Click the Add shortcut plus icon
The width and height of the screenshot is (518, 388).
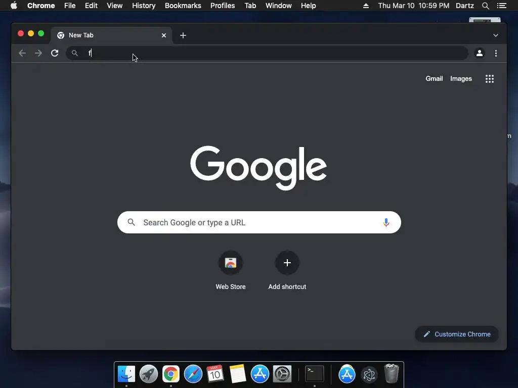pos(287,263)
